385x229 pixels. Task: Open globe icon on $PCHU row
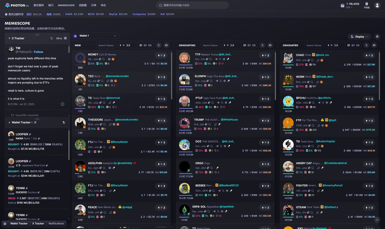(327, 103)
